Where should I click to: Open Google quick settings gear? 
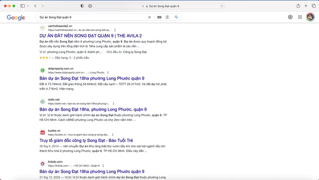click(x=290, y=17)
